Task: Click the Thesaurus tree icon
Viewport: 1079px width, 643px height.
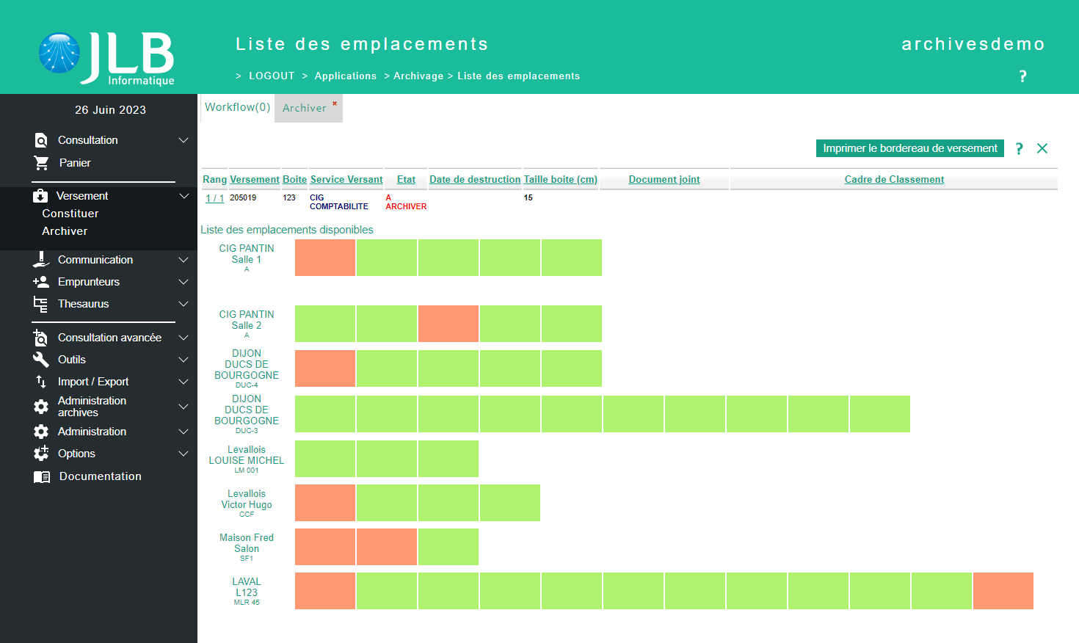Action: [41, 304]
